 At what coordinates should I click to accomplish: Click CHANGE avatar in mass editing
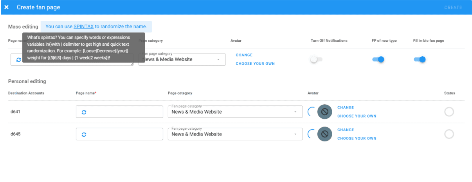click(x=244, y=55)
